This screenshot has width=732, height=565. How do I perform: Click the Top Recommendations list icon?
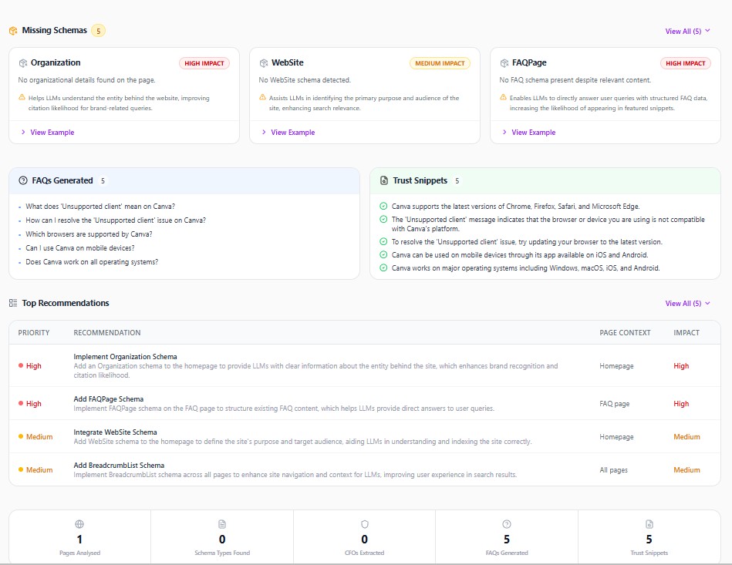click(x=13, y=303)
